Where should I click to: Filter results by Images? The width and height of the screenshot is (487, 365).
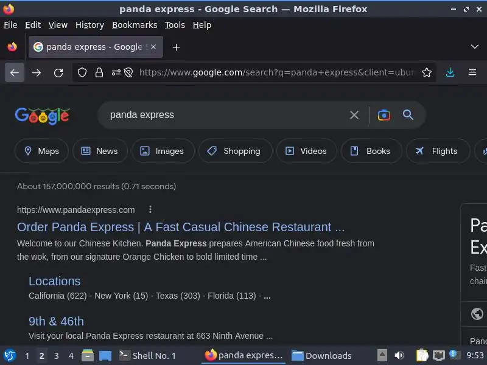(163, 151)
